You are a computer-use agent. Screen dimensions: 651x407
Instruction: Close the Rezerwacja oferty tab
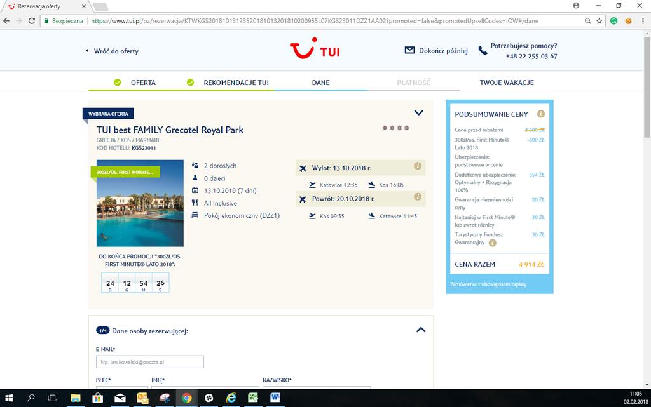point(84,6)
